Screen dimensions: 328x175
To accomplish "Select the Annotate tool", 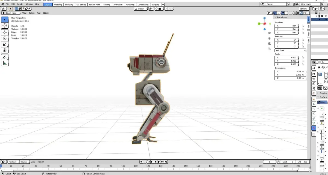I will pyautogui.click(x=5, y=57).
